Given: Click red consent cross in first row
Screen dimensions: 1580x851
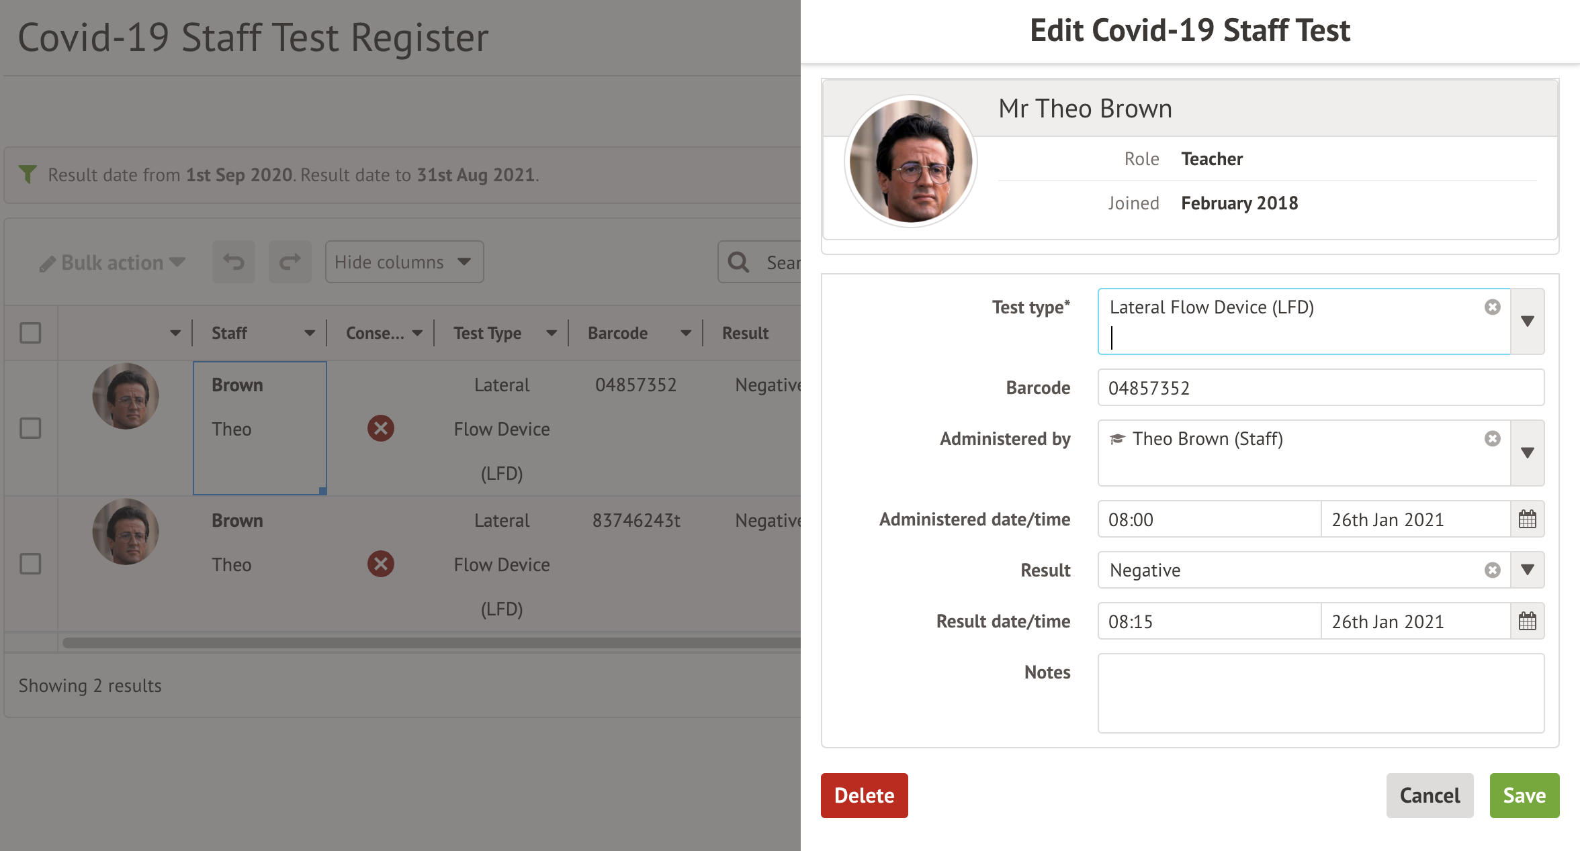Looking at the screenshot, I should click(380, 428).
